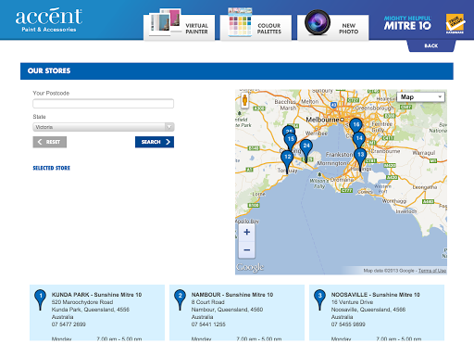Select the Nambour Sunshine Mitre 10 store card

click(x=237, y=312)
